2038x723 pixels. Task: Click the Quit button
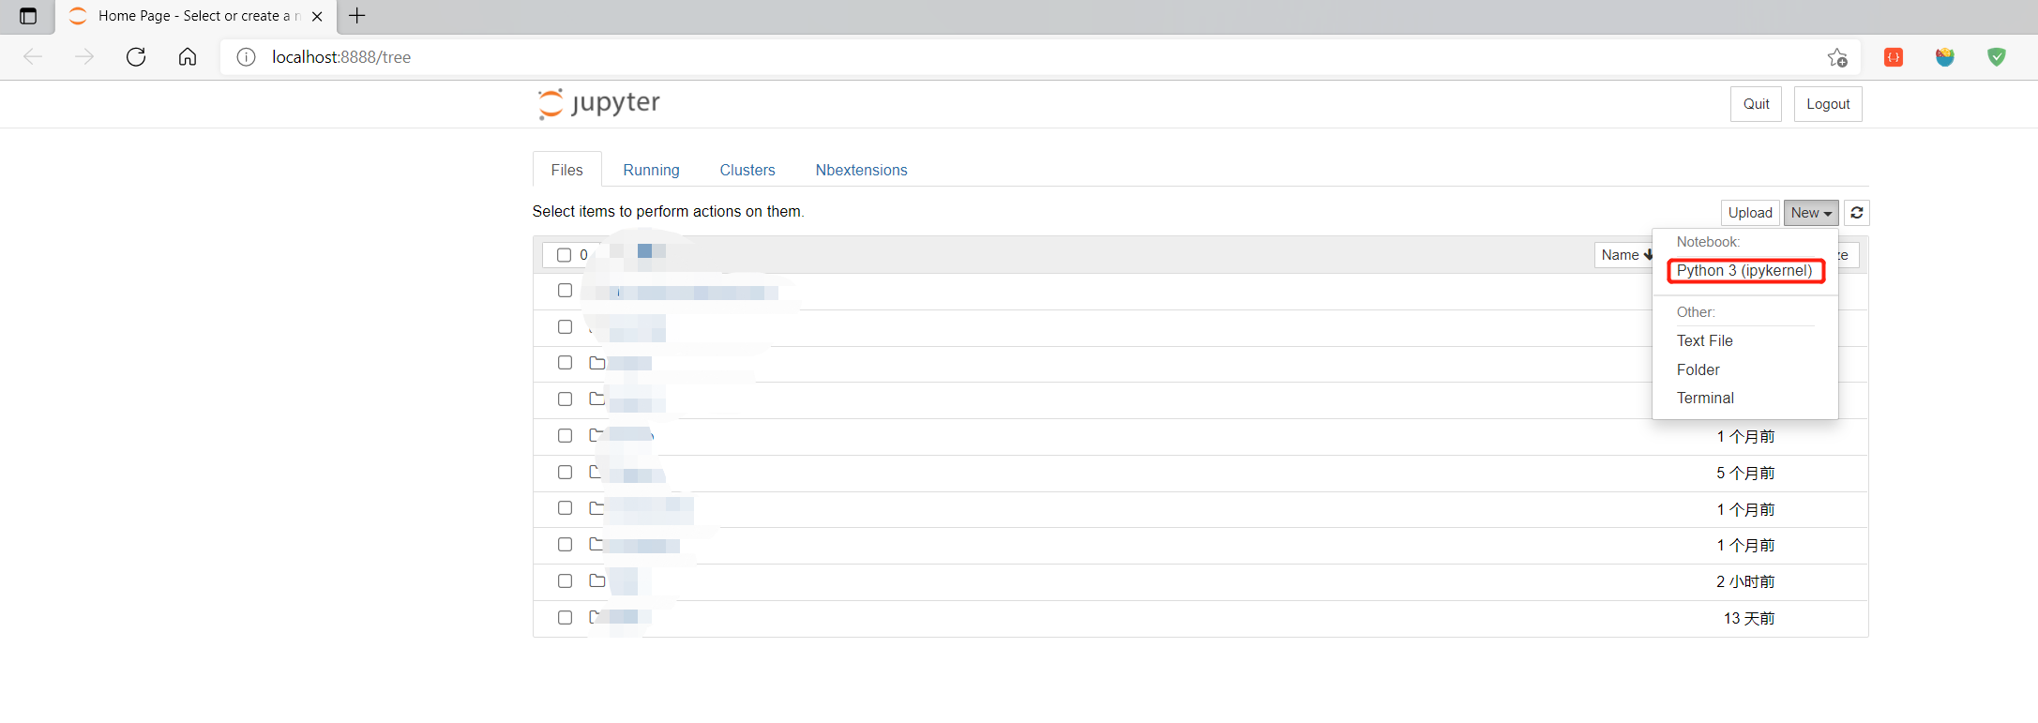[x=1756, y=104]
